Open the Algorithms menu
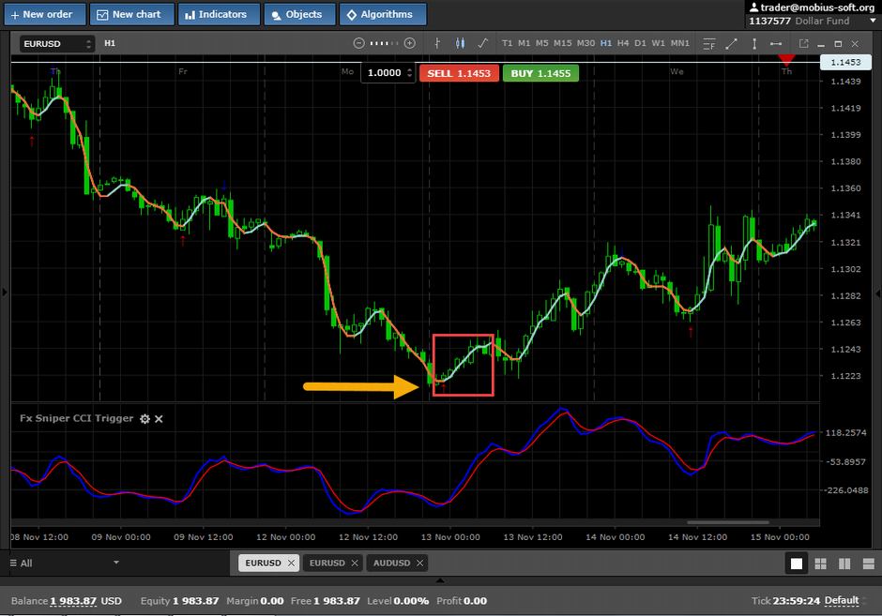Viewport: 882px width, 616px height. point(383,15)
